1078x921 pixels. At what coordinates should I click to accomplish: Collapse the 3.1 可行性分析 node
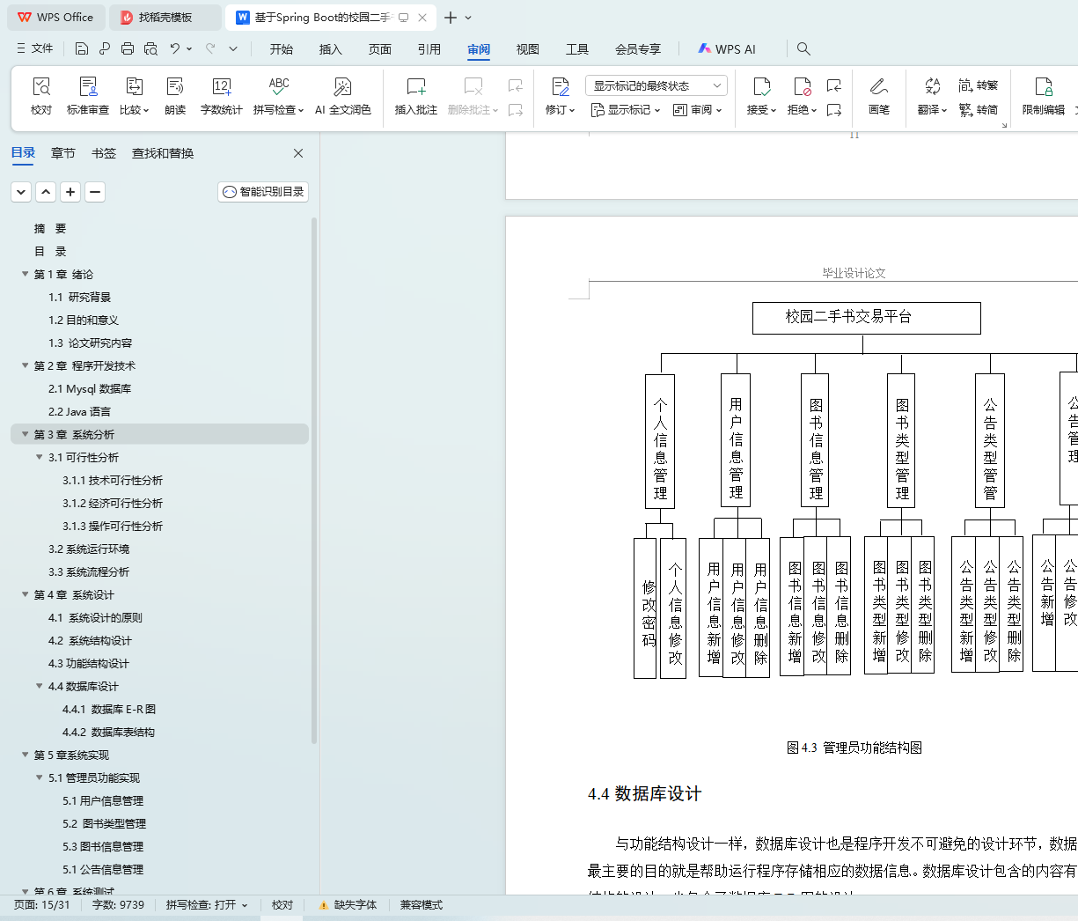[40, 457]
